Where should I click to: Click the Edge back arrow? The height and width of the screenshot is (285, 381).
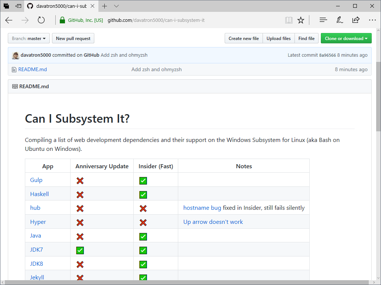tap(9, 20)
